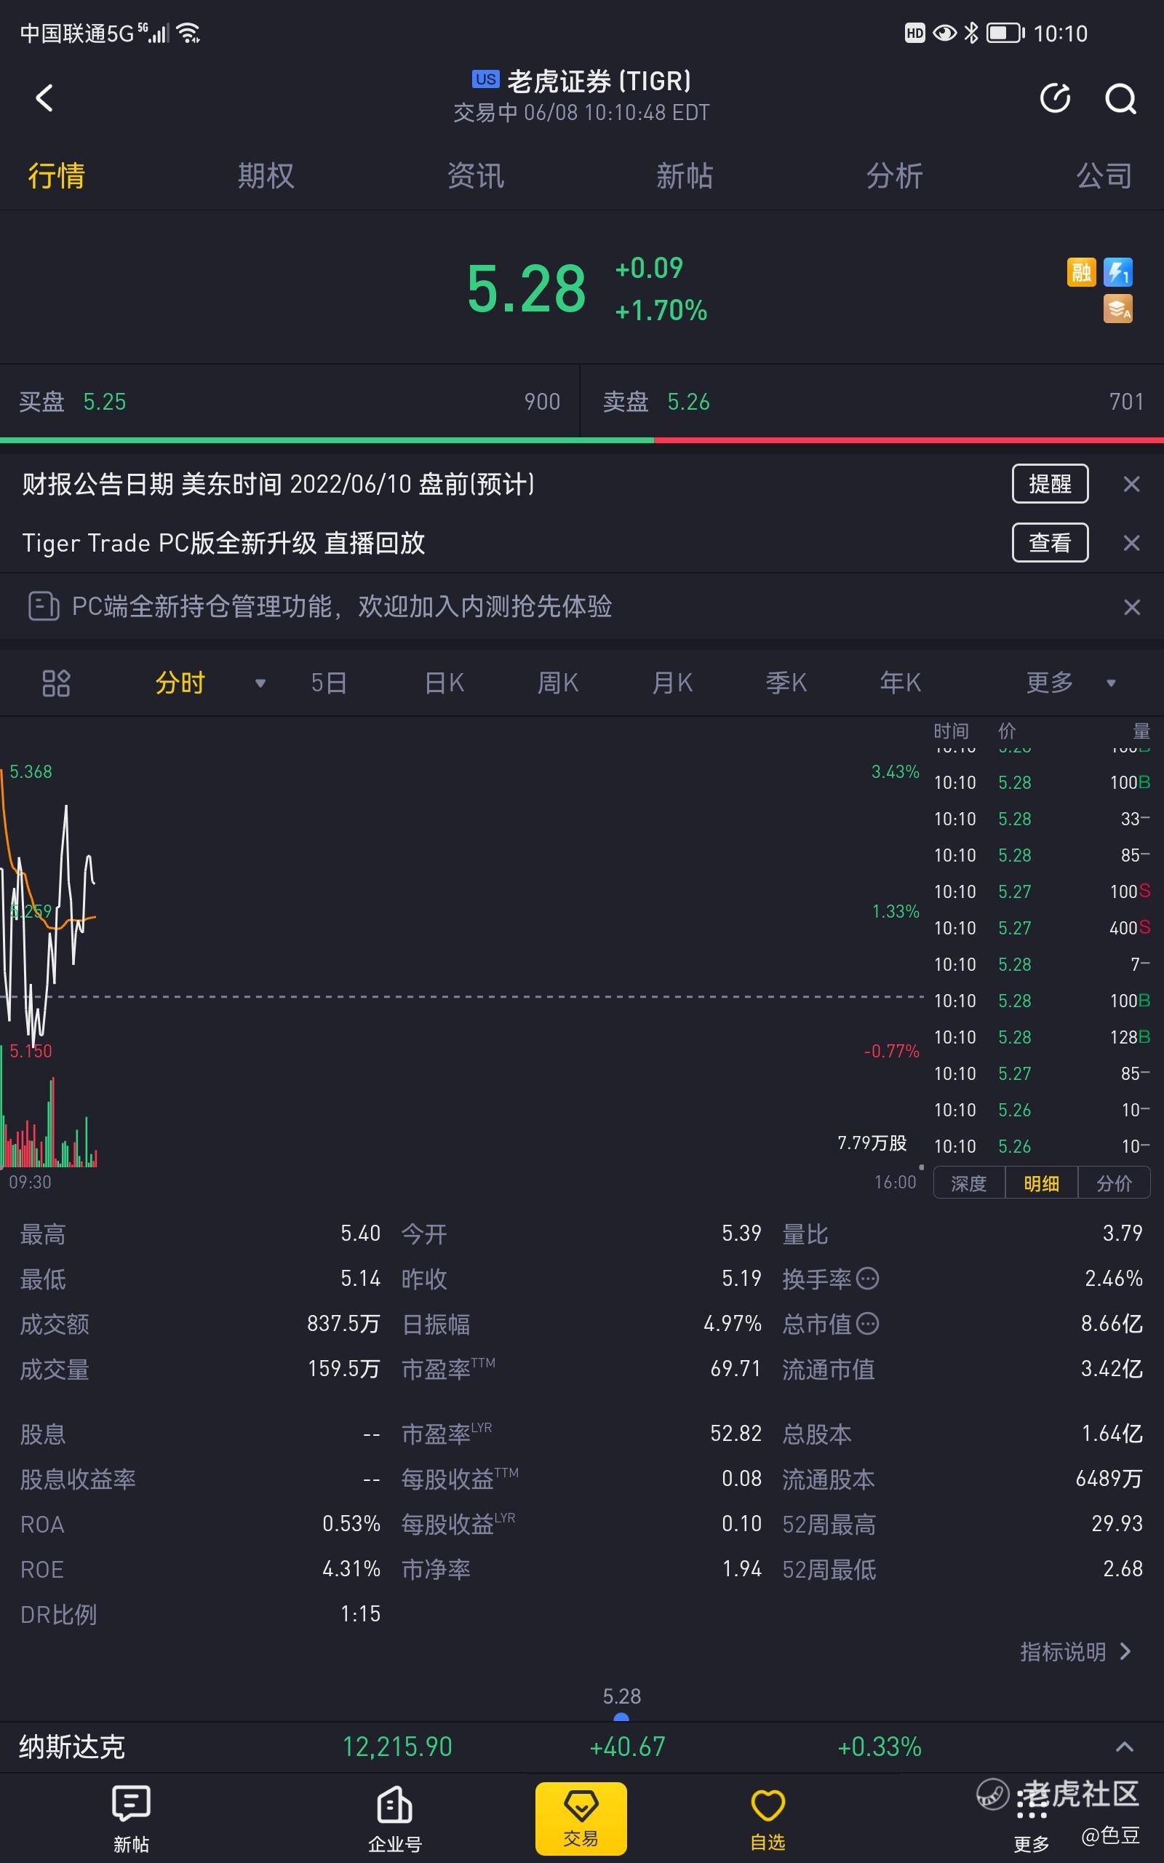Close the PC端全新持仓管理功能 banner

coord(1132,607)
